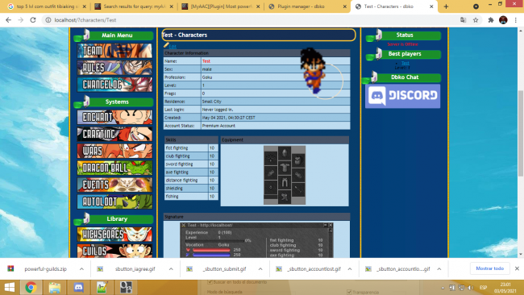Open the Test player link under Best players
The width and height of the screenshot is (524, 295).
pos(405,63)
